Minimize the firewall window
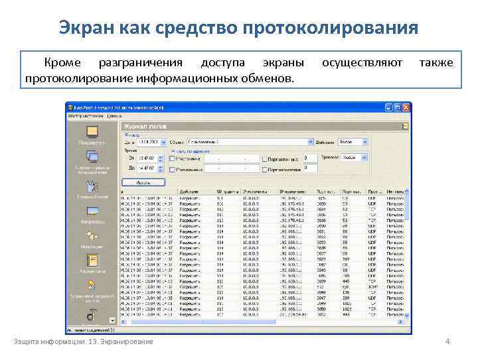This screenshot has height=358, width=478. pyautogui.click(x=388, y=107)
